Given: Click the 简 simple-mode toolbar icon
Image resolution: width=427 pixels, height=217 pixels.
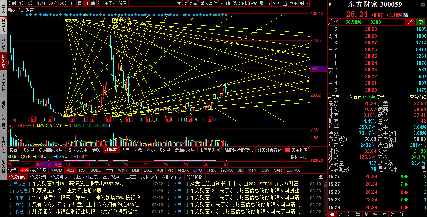Looking at the screenshot, I should 185,3.
